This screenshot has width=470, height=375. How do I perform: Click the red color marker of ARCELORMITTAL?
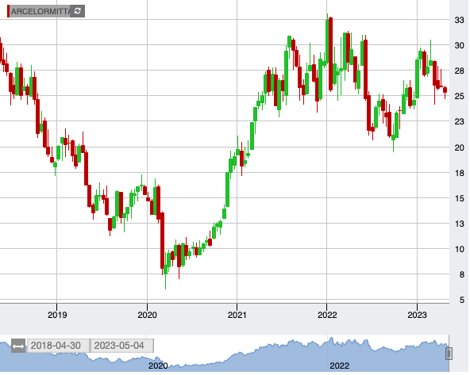tap(9, 11)
